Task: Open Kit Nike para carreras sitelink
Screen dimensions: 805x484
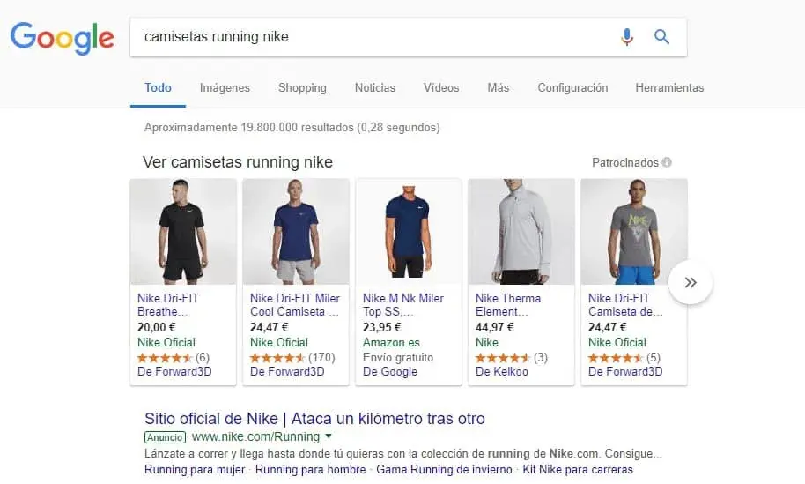Action: 578,470
